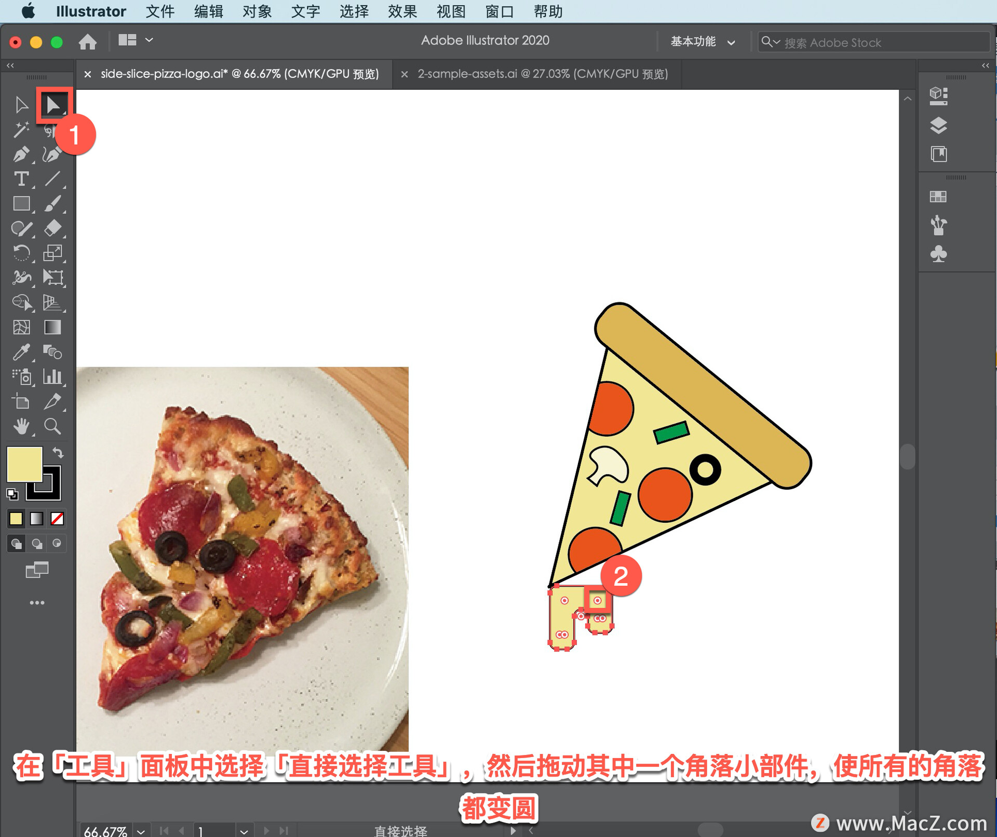997x837 pixels.
Task: Expand the right panel dock
Action: pyautogui.click(x=985, y=65)
